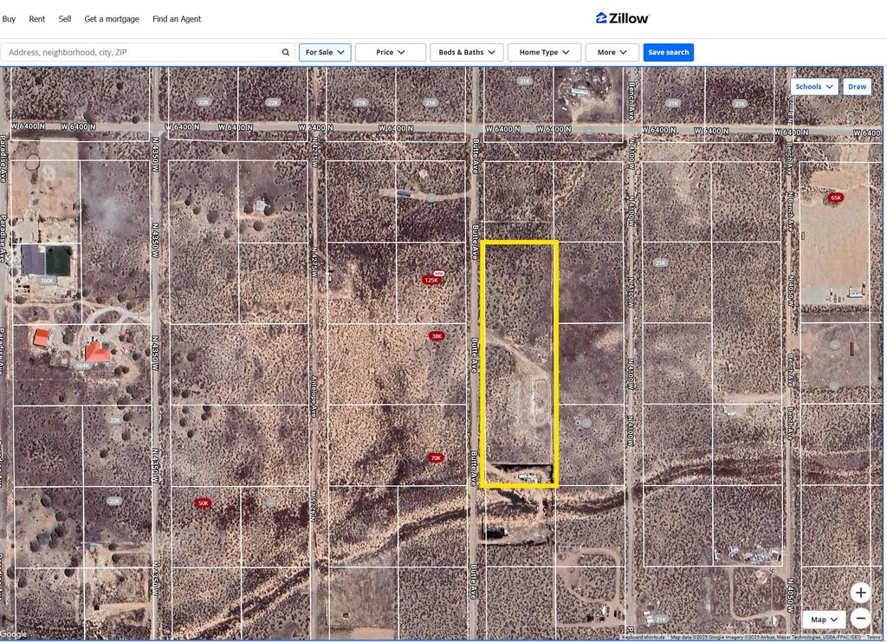Select the 50K listing marker
This screenshot has width=887, height=642.
pyautogui.click(x=203, y=503)
